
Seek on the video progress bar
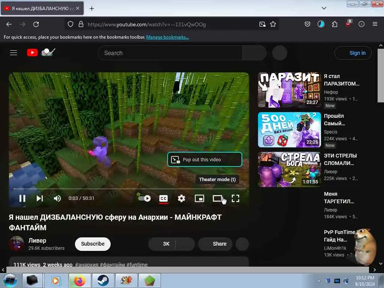[129, 189]
